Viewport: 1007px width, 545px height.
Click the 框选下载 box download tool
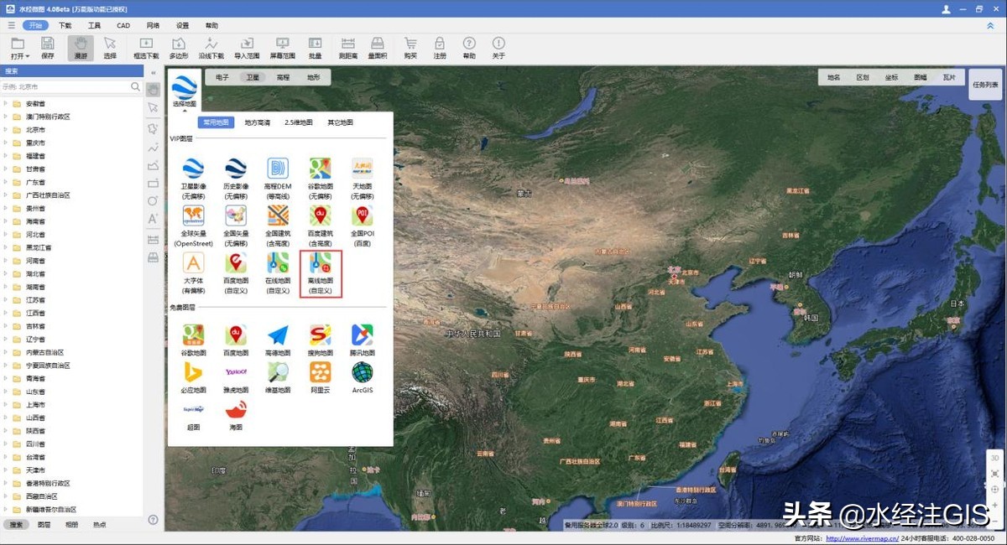click(x=145, y=48)
